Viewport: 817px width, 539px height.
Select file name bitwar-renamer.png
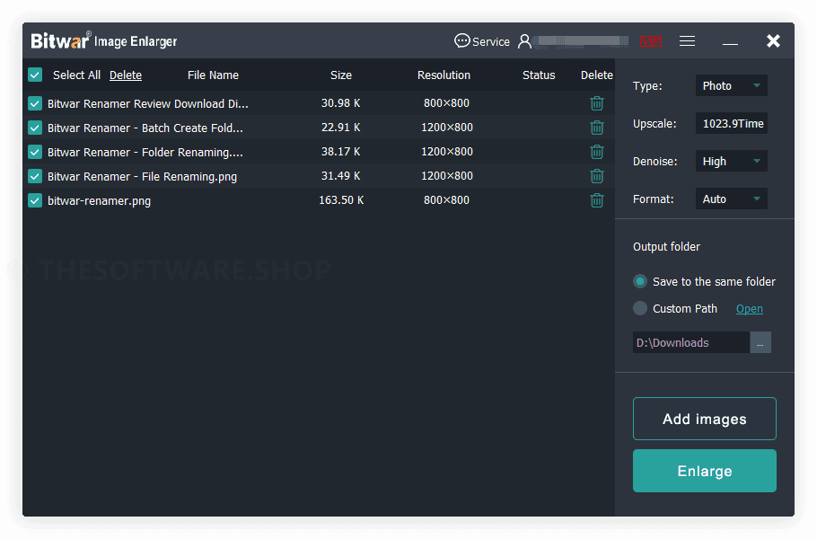tap(99, 200)
